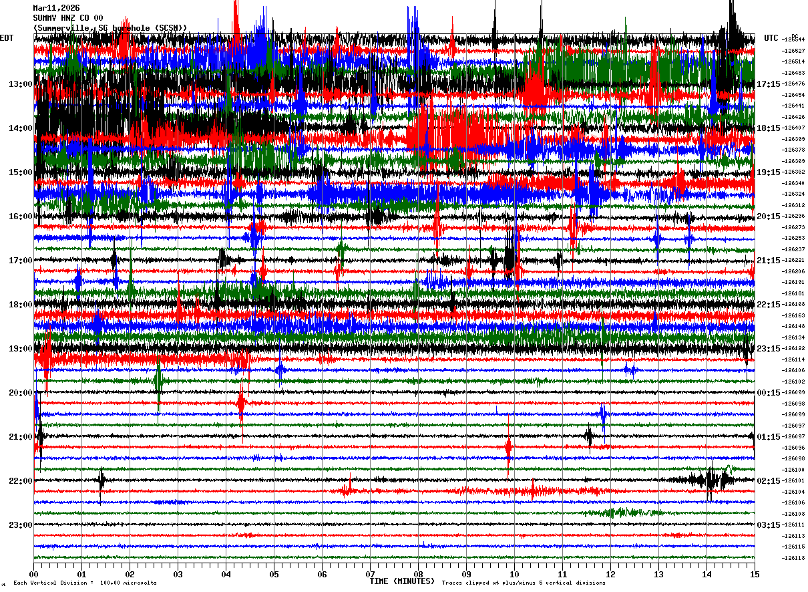Click the DC offset value -126527
The width and height of the screenshot is (808, 592).
[x=793, y=51]
